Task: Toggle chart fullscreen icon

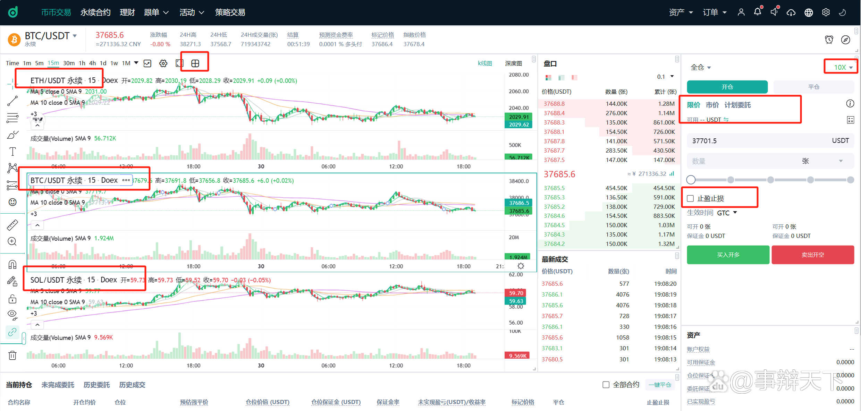Action: [179, 63]
